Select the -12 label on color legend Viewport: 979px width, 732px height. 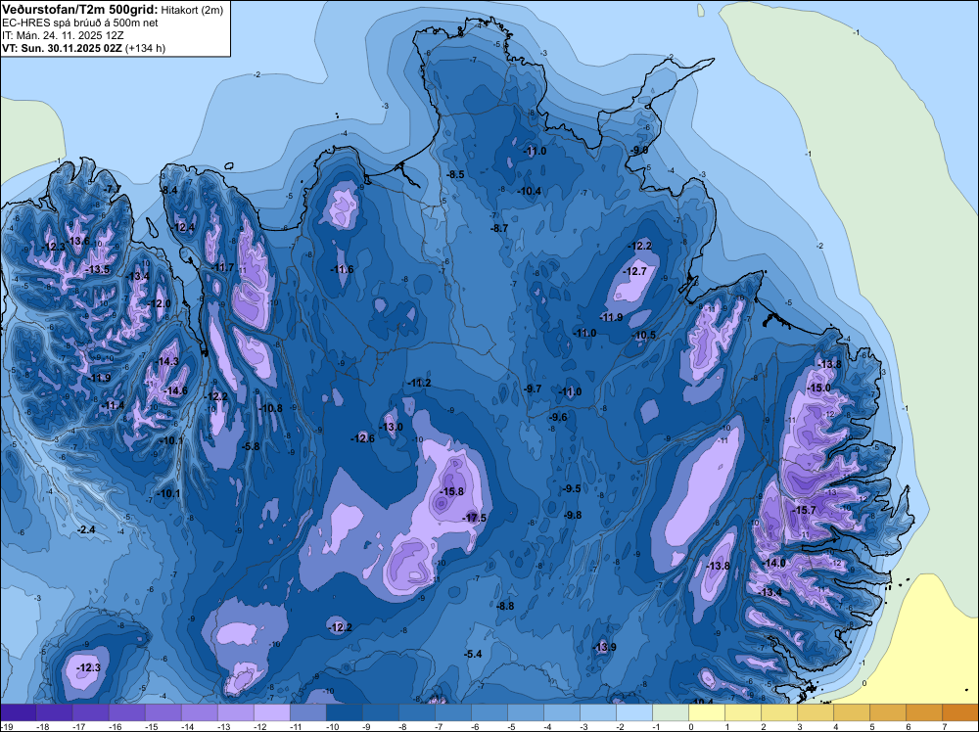click(x=259, y=727)
